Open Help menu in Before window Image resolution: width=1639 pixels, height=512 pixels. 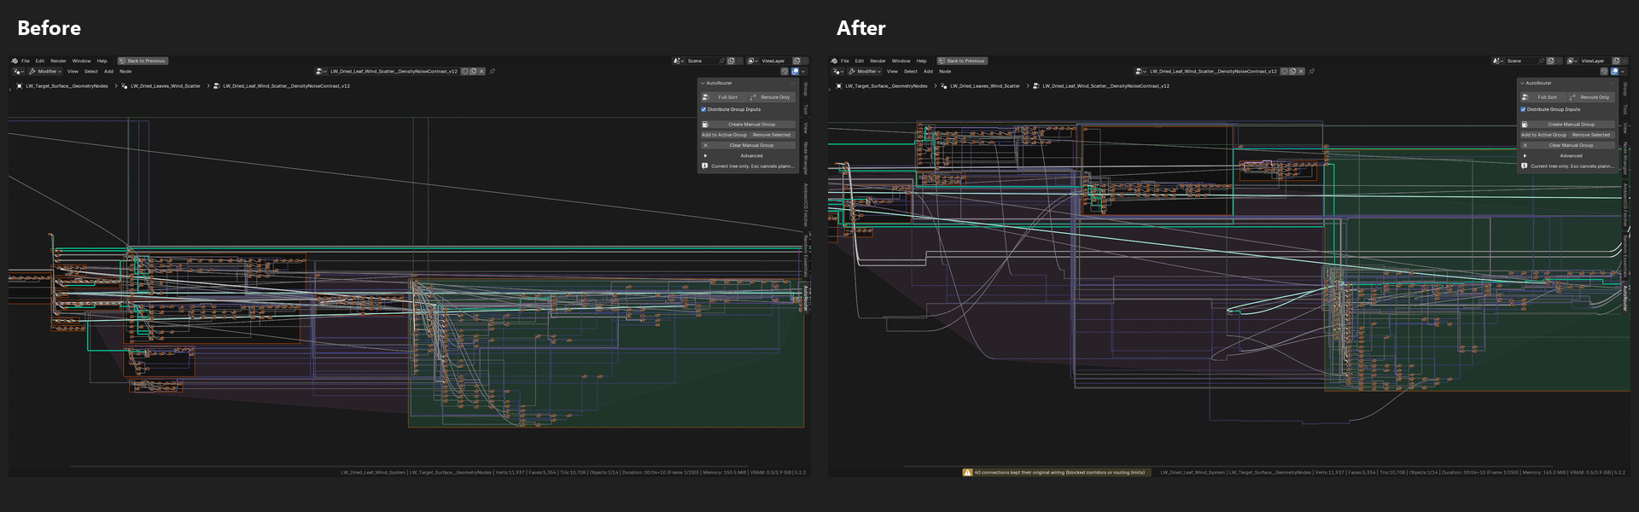(102, 61)
